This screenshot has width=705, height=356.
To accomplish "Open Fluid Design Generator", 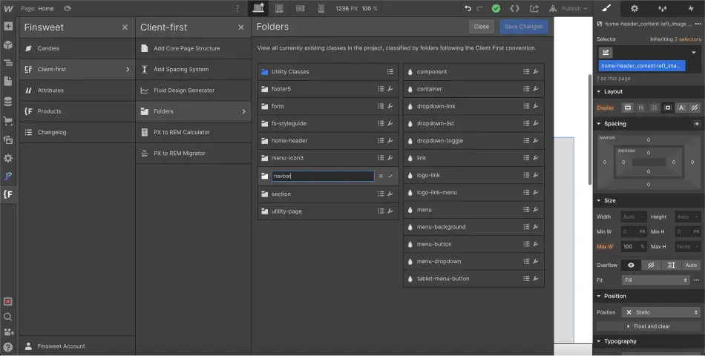I will point(194,90).
